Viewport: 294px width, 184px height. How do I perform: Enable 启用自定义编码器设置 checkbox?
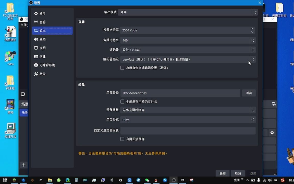coord(122,68)
